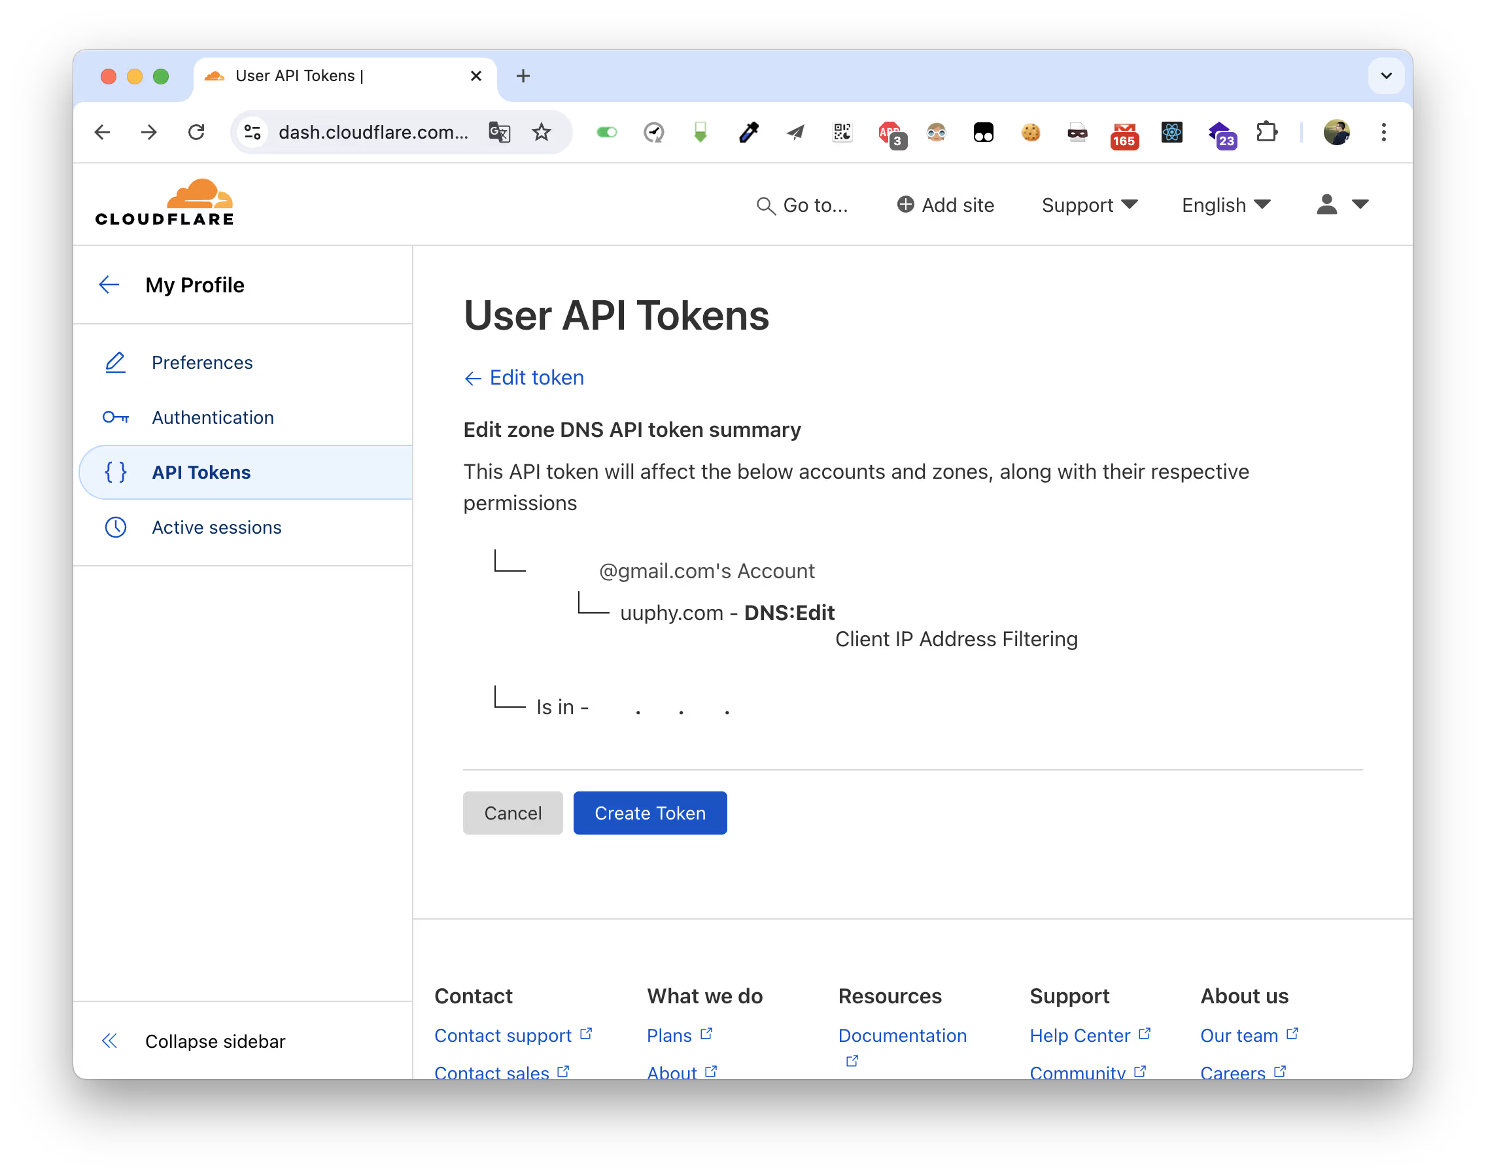Open the Chrome three-dot menu
The image size is (1486, 1176).
coord(1383,132)
